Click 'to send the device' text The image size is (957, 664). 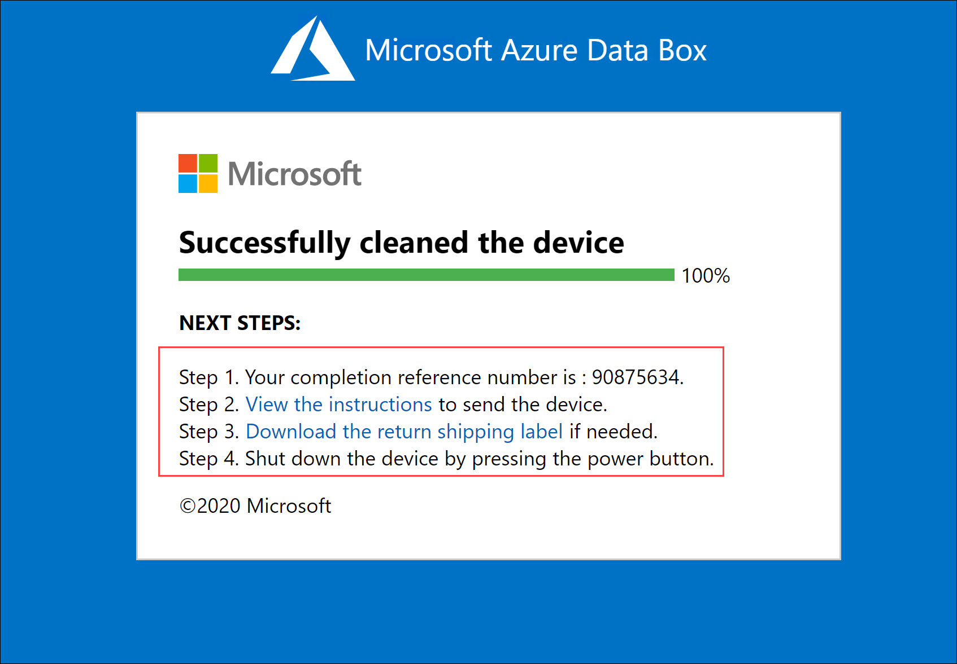pos(522,404)
